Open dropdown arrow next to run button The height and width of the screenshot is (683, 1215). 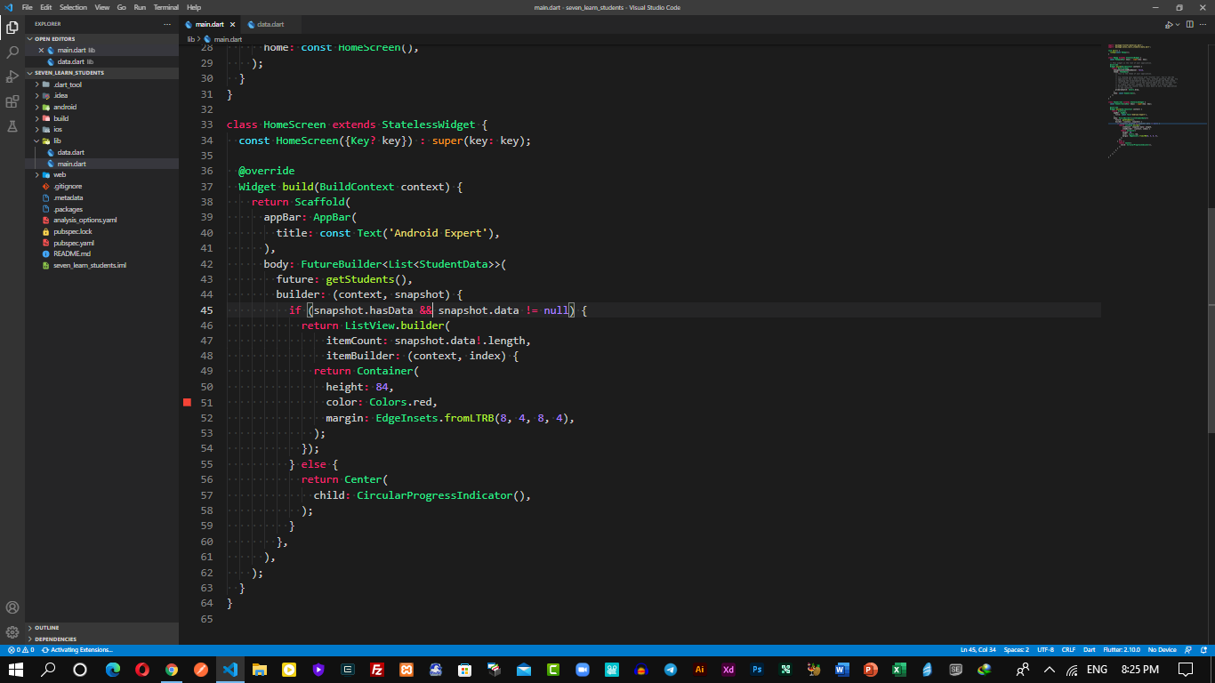[x=1177, y=25]
